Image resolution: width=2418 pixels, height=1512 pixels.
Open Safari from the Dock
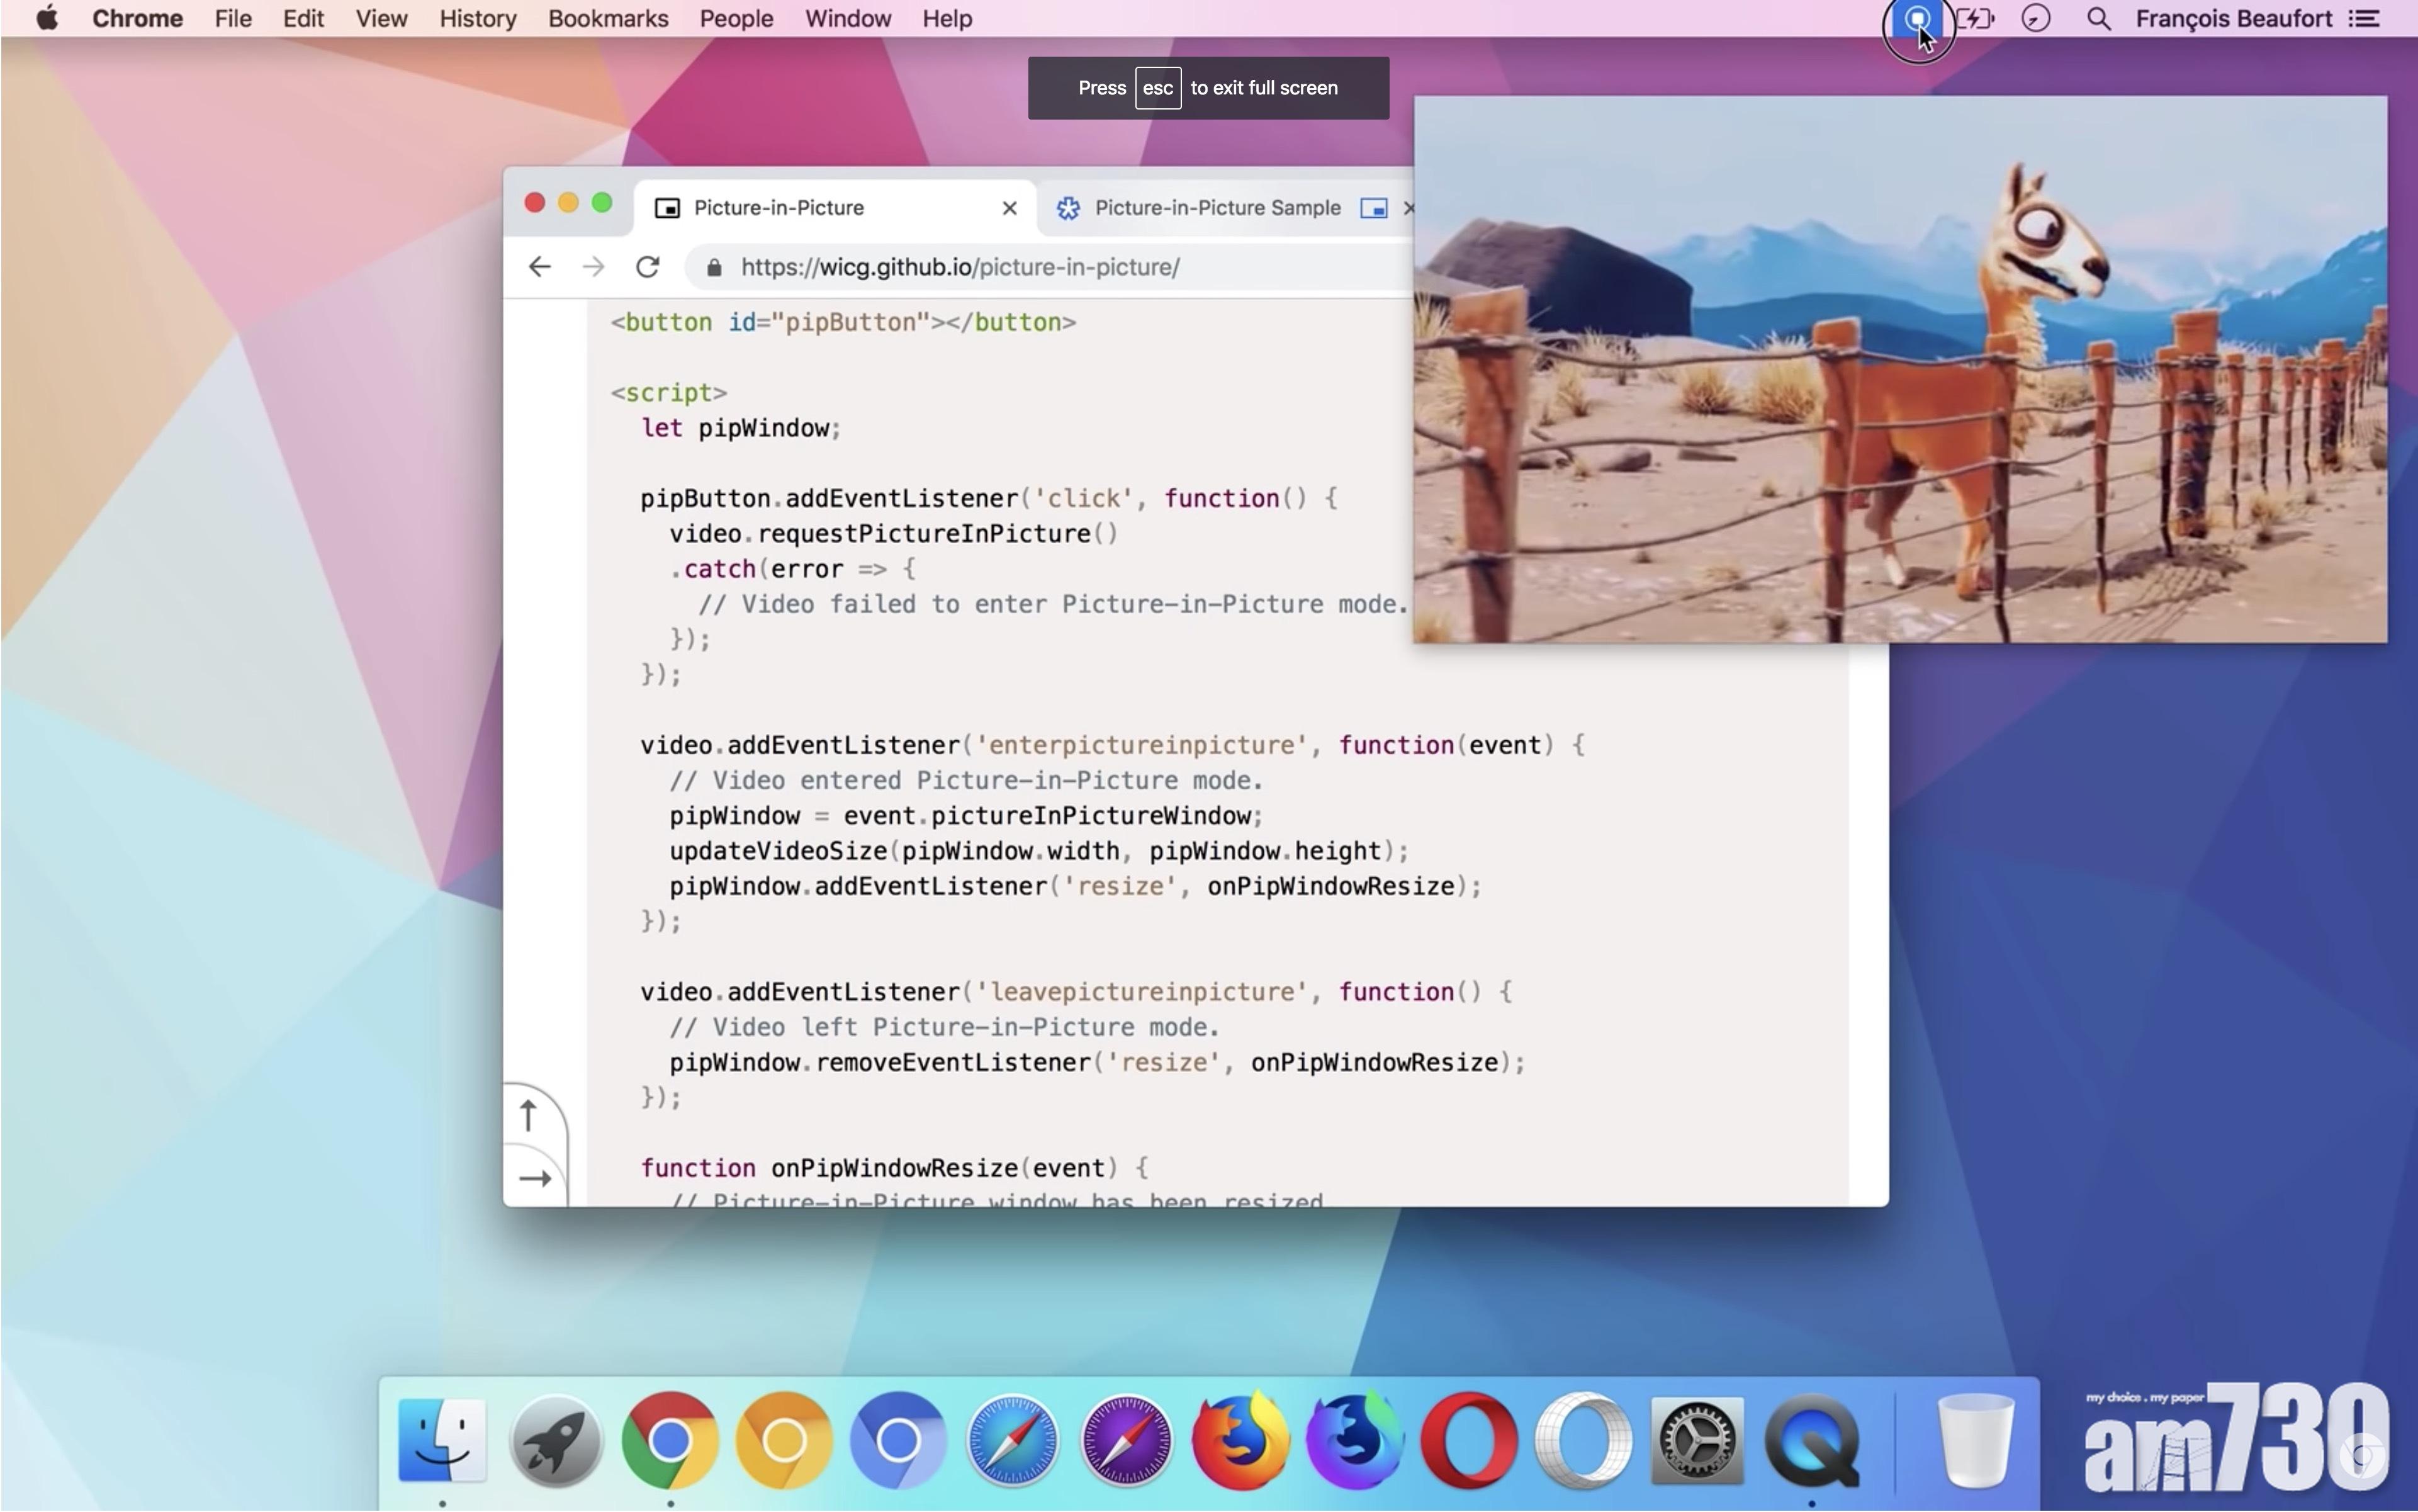[x=1013, y=1440]
